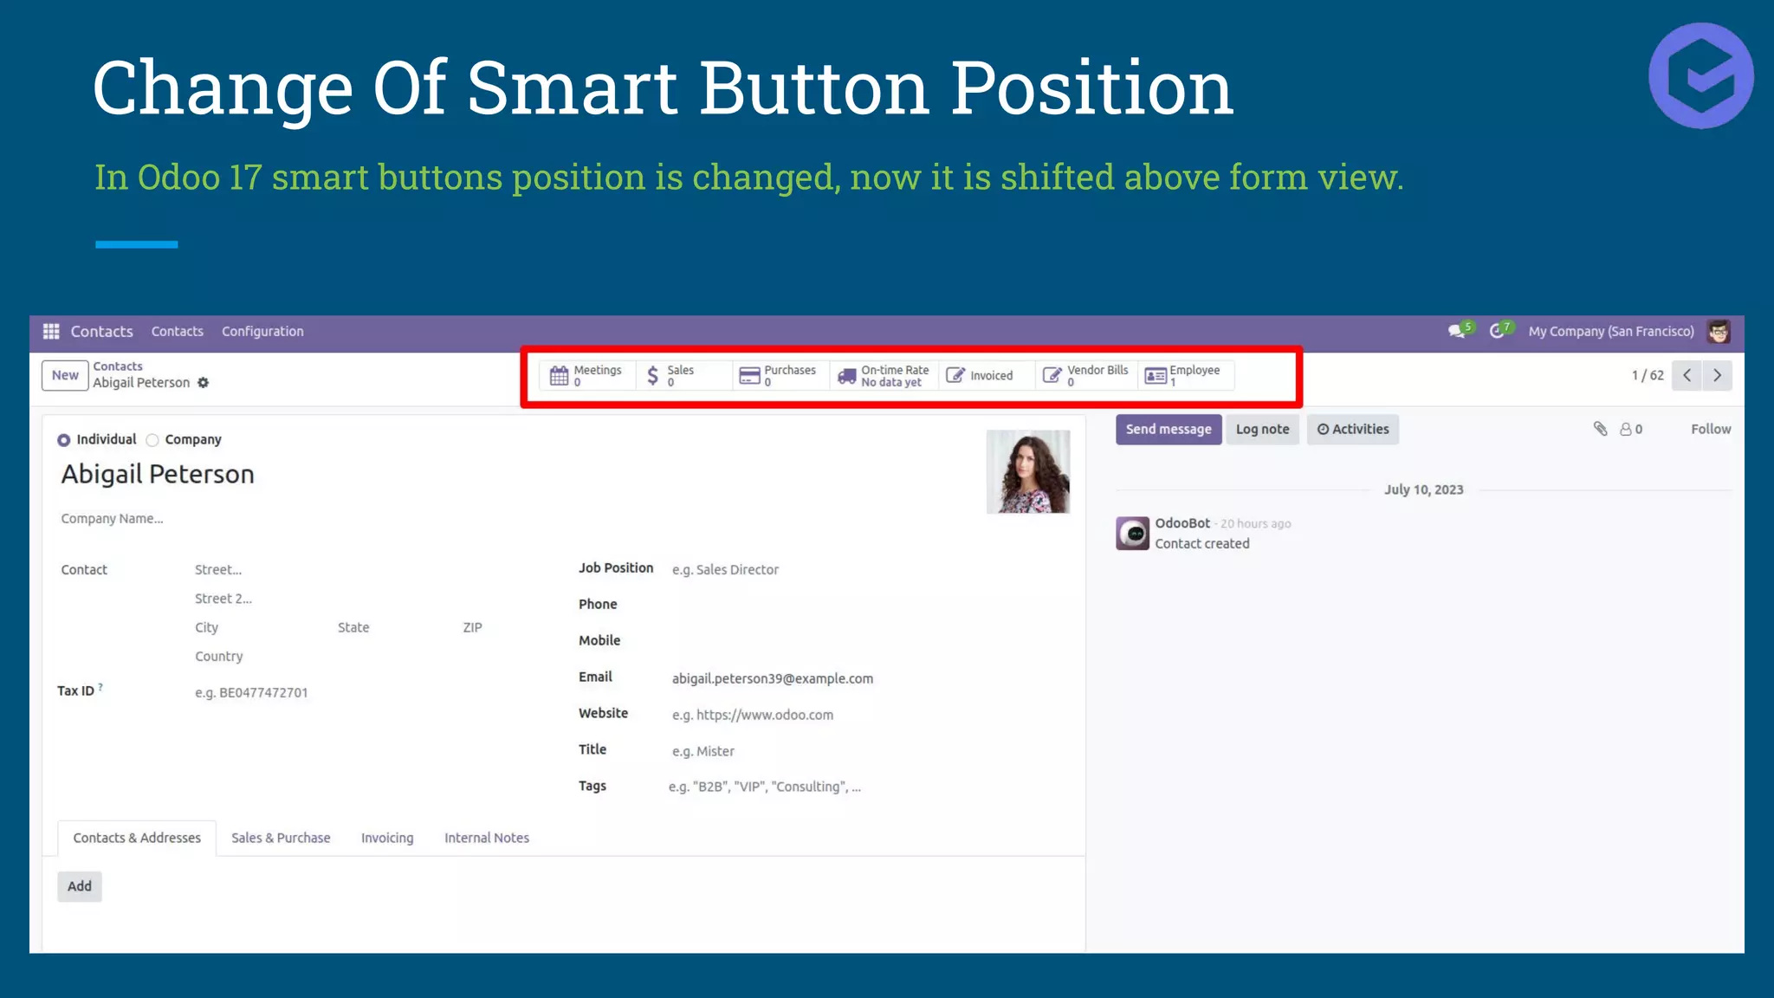Open the On-time Rate smart button

coord(884,376)
